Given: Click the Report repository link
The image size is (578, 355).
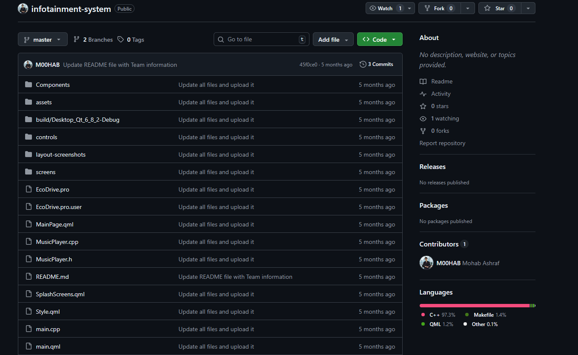Looking at the screenshot, I should (442, 143).
